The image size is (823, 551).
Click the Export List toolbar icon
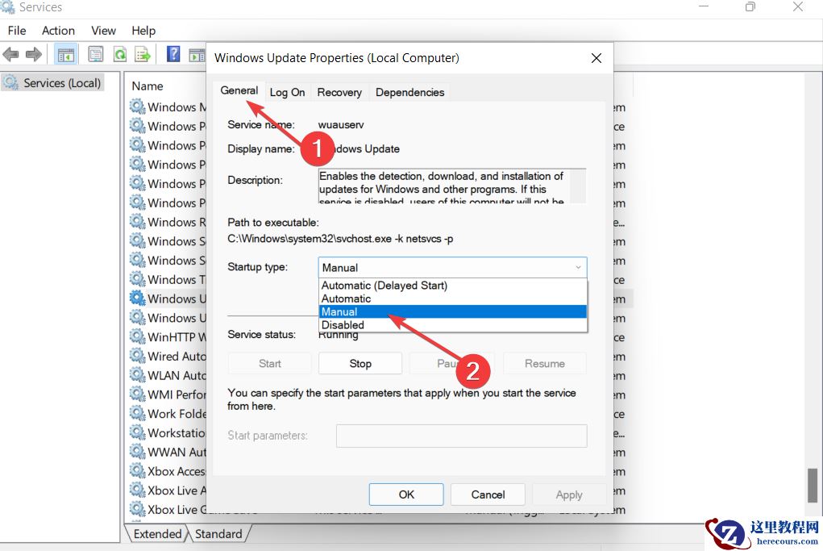click(x=142, y=54)
